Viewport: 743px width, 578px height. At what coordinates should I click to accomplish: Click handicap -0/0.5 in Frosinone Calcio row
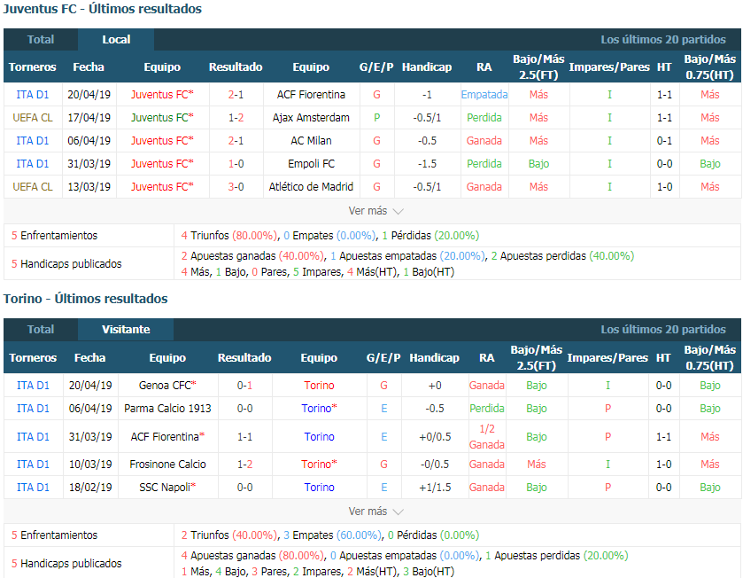pos(435,465)
